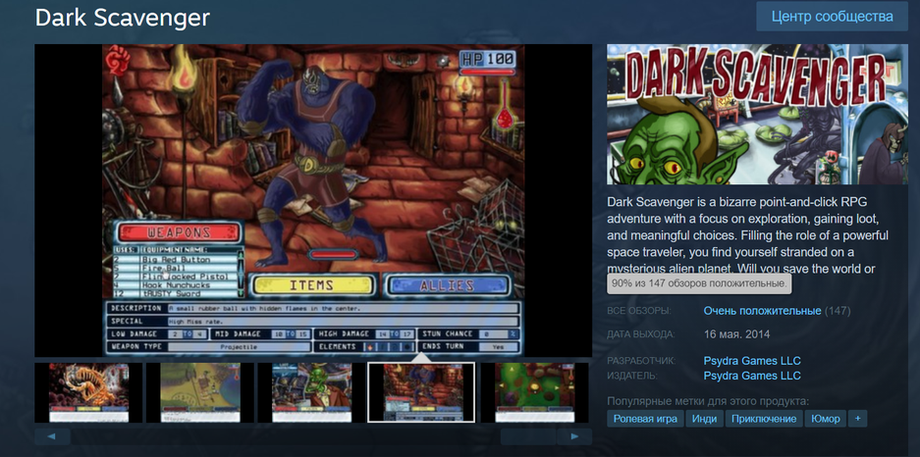Screen dimensions: 920x457
Task: Select the highlighted fourth thumbnail of the dungeon
Action: pyautogui.click(x=421, y=392)
